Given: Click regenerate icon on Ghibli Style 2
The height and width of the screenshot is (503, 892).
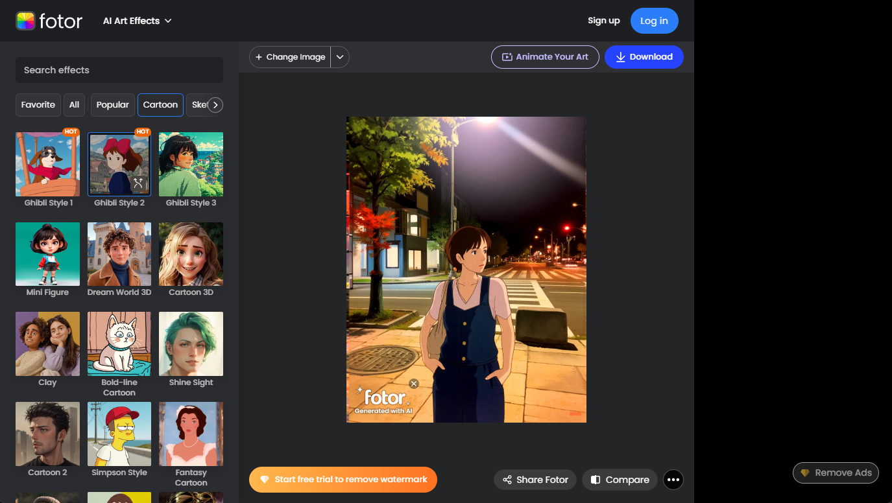Looking at the screenshot, I should 138,184.
